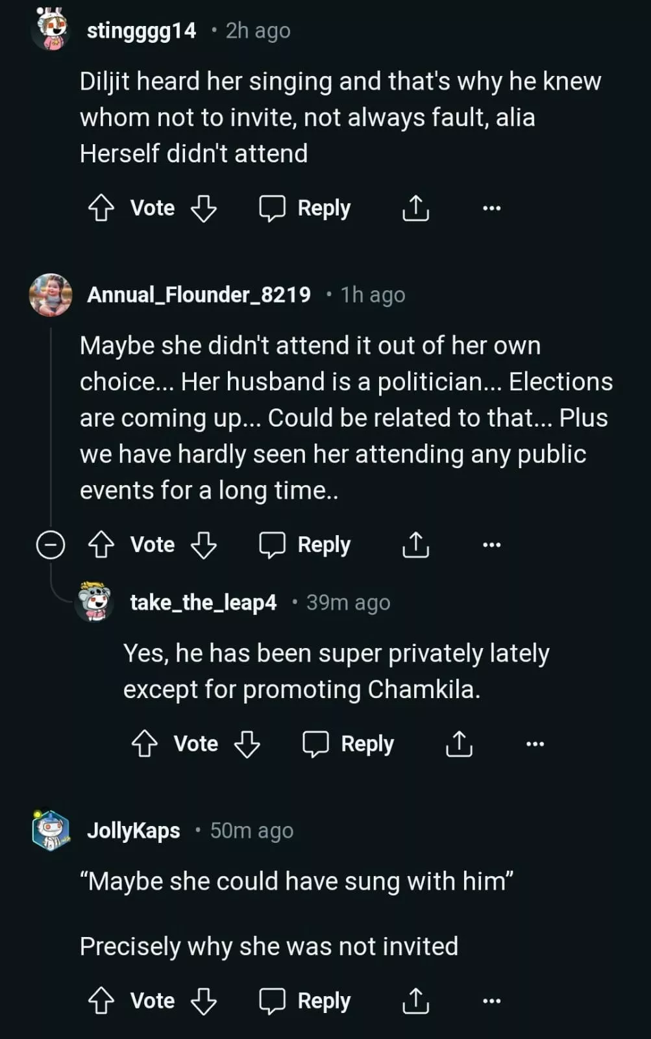
Task: Downvote take_the_leap4's reply
Action: point(247,744)
